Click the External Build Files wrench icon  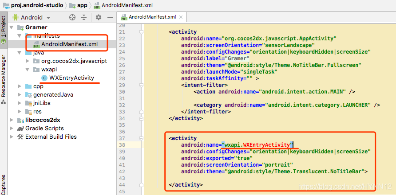(x=20, y=137)
